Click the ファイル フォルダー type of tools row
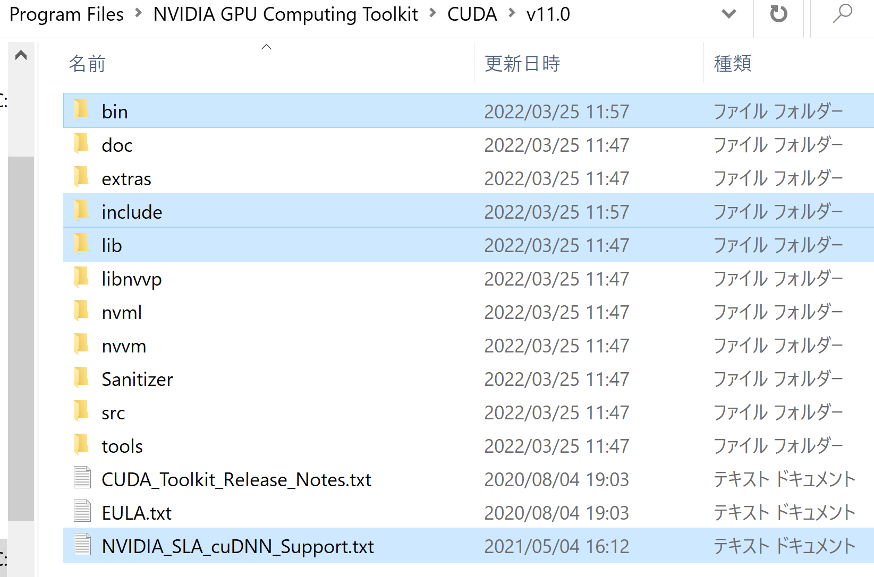Image resolution: width=874 pixels, height=577 pixels. 778,445
